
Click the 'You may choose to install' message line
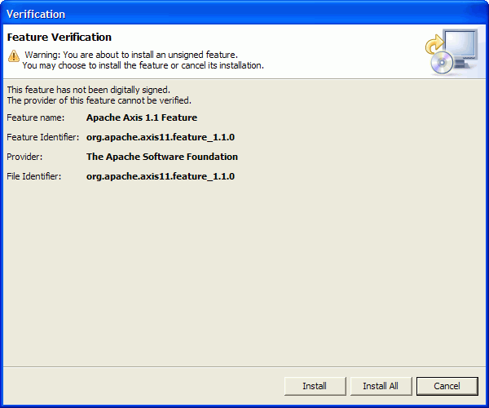click(x=143, y=65)
